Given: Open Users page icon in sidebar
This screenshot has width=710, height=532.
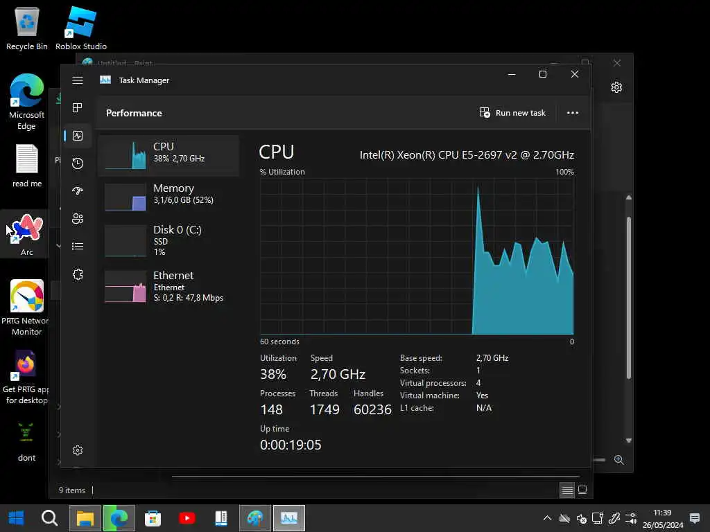Looking at the screenshot, I should (78, 219).
